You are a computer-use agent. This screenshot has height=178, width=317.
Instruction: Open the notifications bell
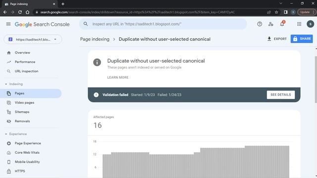pyautogui.click(x=282, y=24)
